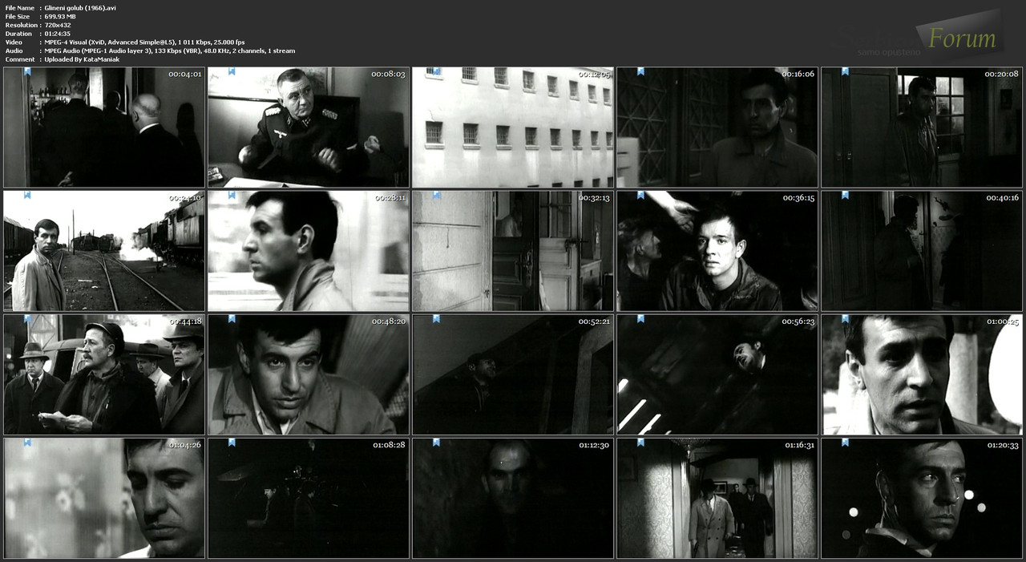Viewport: 1026px width, 562px height.
Task: Click the bookmark icon on the 00:04:01 frame
Action: point(27,71)
